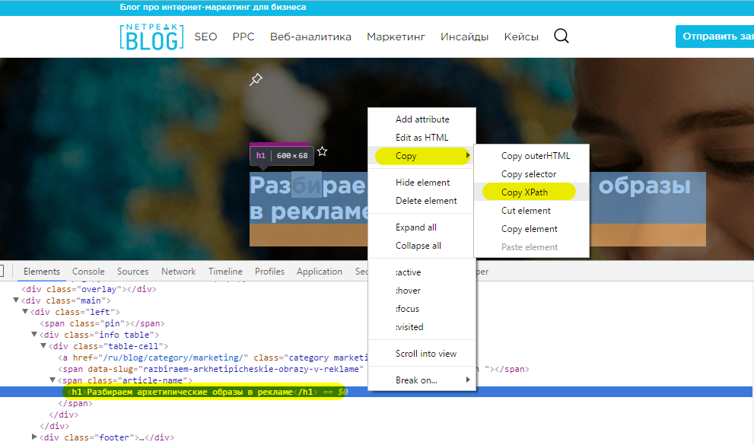This screenshot has width=754, height=445.
Task: Open the PPC category
Action: (x=243, y=37)
